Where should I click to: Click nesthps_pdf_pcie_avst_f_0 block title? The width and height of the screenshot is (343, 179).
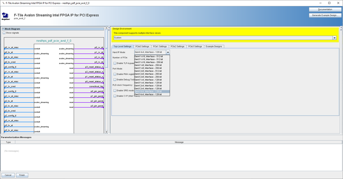coord(54,41)
